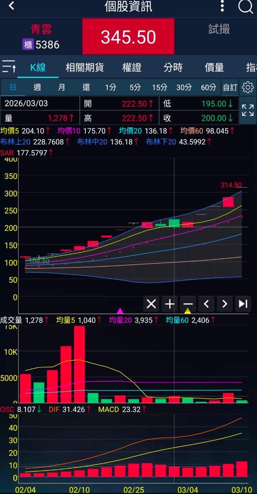Switch to 權證 tab

132,68
